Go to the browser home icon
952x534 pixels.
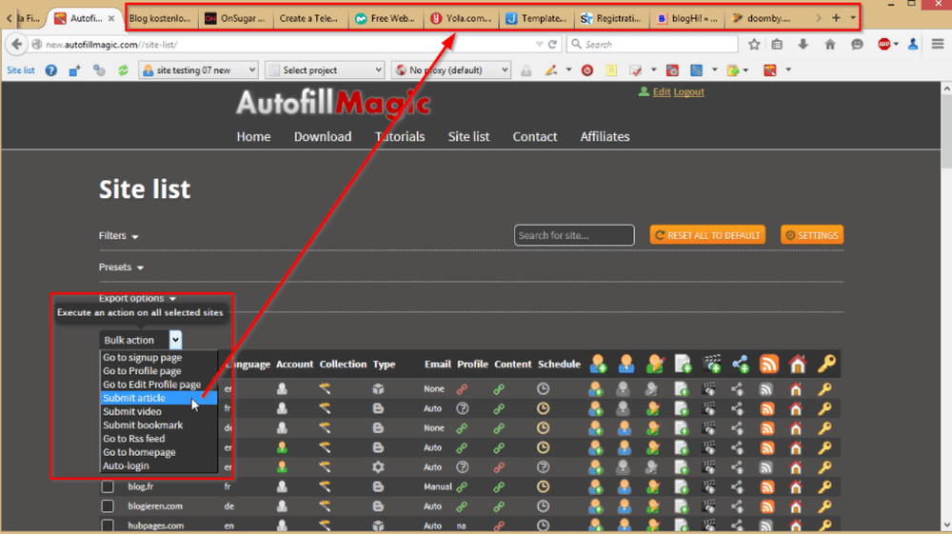(x=830, y=45)
